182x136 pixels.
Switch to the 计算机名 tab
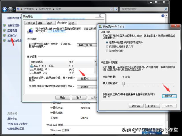click(x=30, y=23)
